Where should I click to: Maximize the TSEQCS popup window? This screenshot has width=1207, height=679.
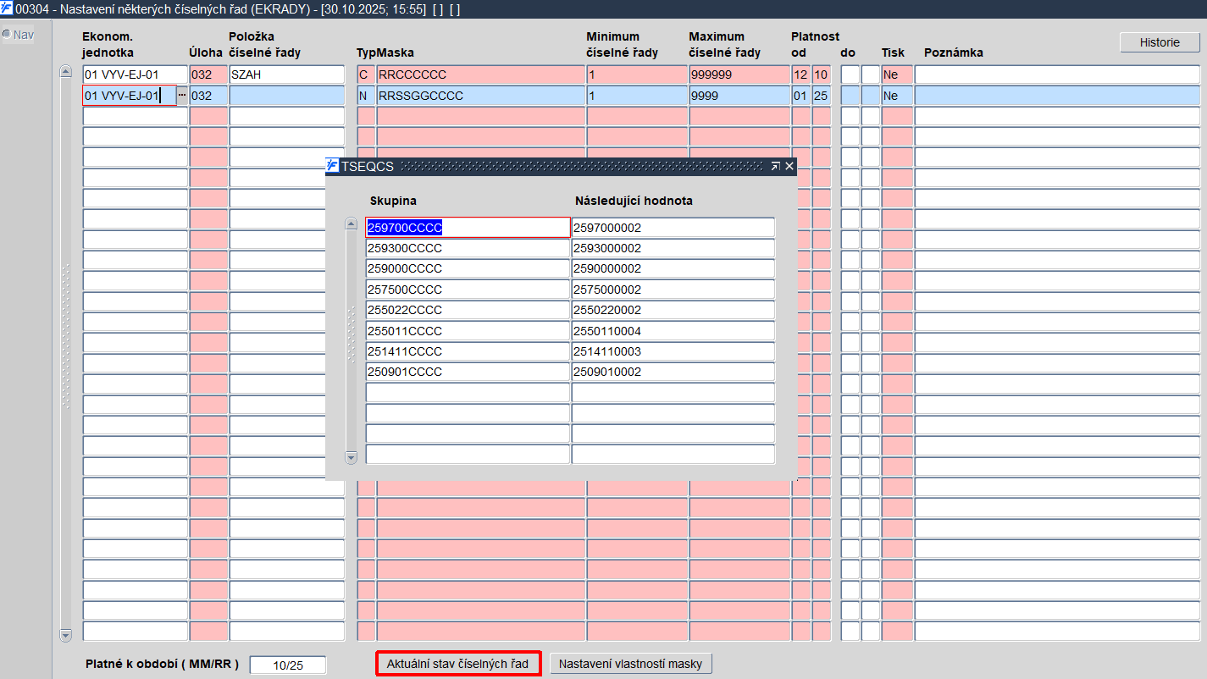(x=775, y=167)
